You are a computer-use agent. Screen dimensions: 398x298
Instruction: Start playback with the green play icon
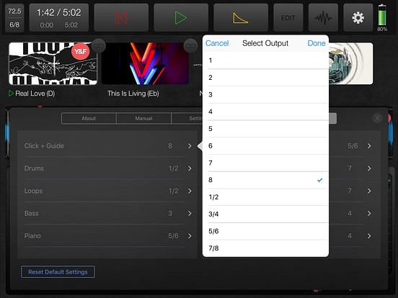click(x=181, y=18)
